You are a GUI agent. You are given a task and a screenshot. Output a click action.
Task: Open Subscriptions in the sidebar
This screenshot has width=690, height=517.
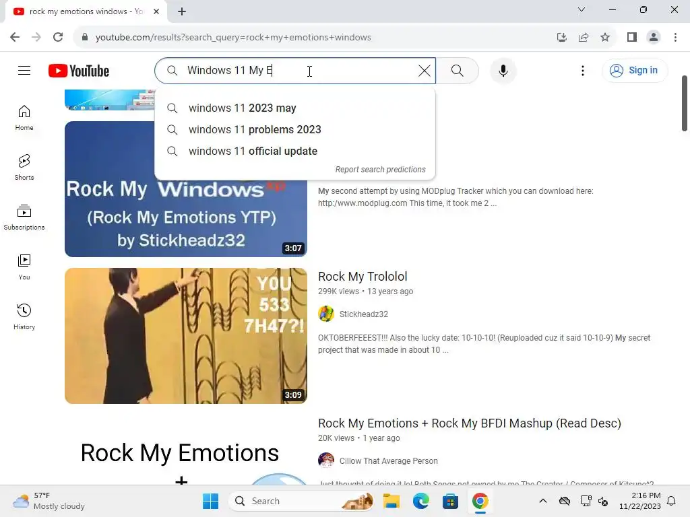pyautogui.click(x=24, y=217)
